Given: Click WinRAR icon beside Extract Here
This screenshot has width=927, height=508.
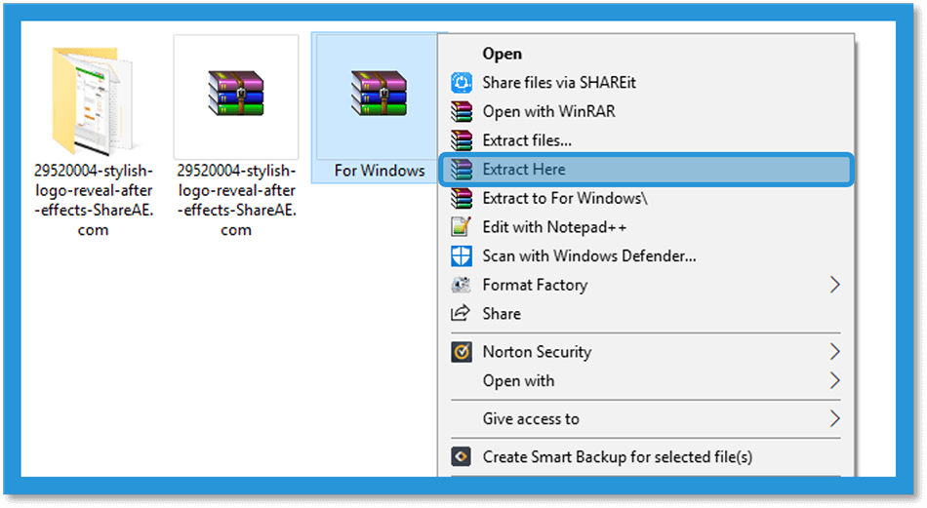Looking at the screenshot, I should (x=462, y=170).
